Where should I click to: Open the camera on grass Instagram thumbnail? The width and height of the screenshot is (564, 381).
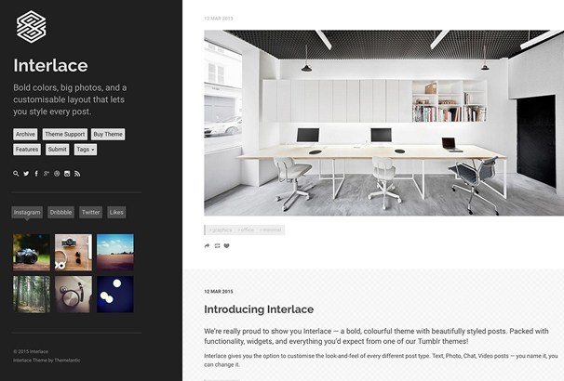pos(32,253)
